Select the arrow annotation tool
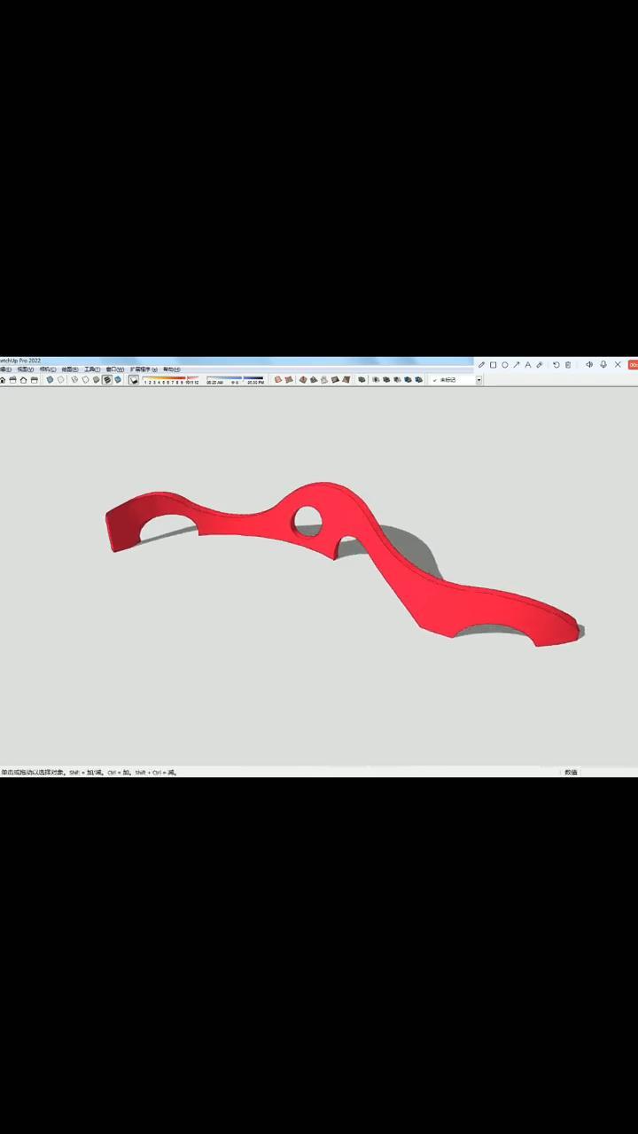The image size is (638, 1134). 517,365
